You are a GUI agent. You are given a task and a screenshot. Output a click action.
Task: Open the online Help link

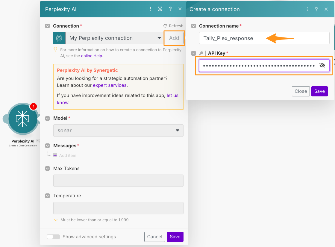(x=91, y=56)
